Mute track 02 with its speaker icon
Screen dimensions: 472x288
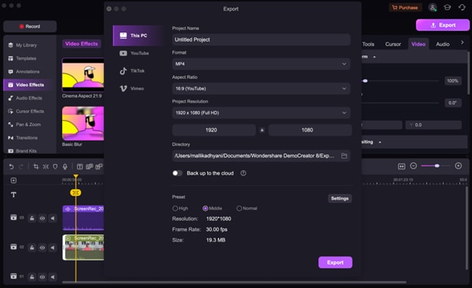(x=53, y=247)
